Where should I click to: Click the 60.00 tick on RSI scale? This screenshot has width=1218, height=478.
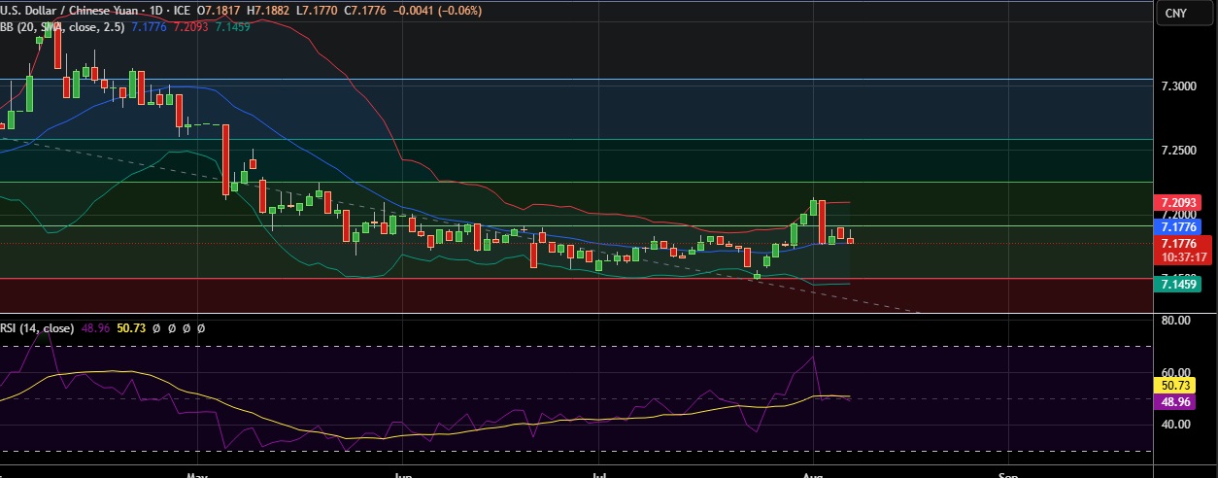pyautogui.click(x=1178, y=372)
